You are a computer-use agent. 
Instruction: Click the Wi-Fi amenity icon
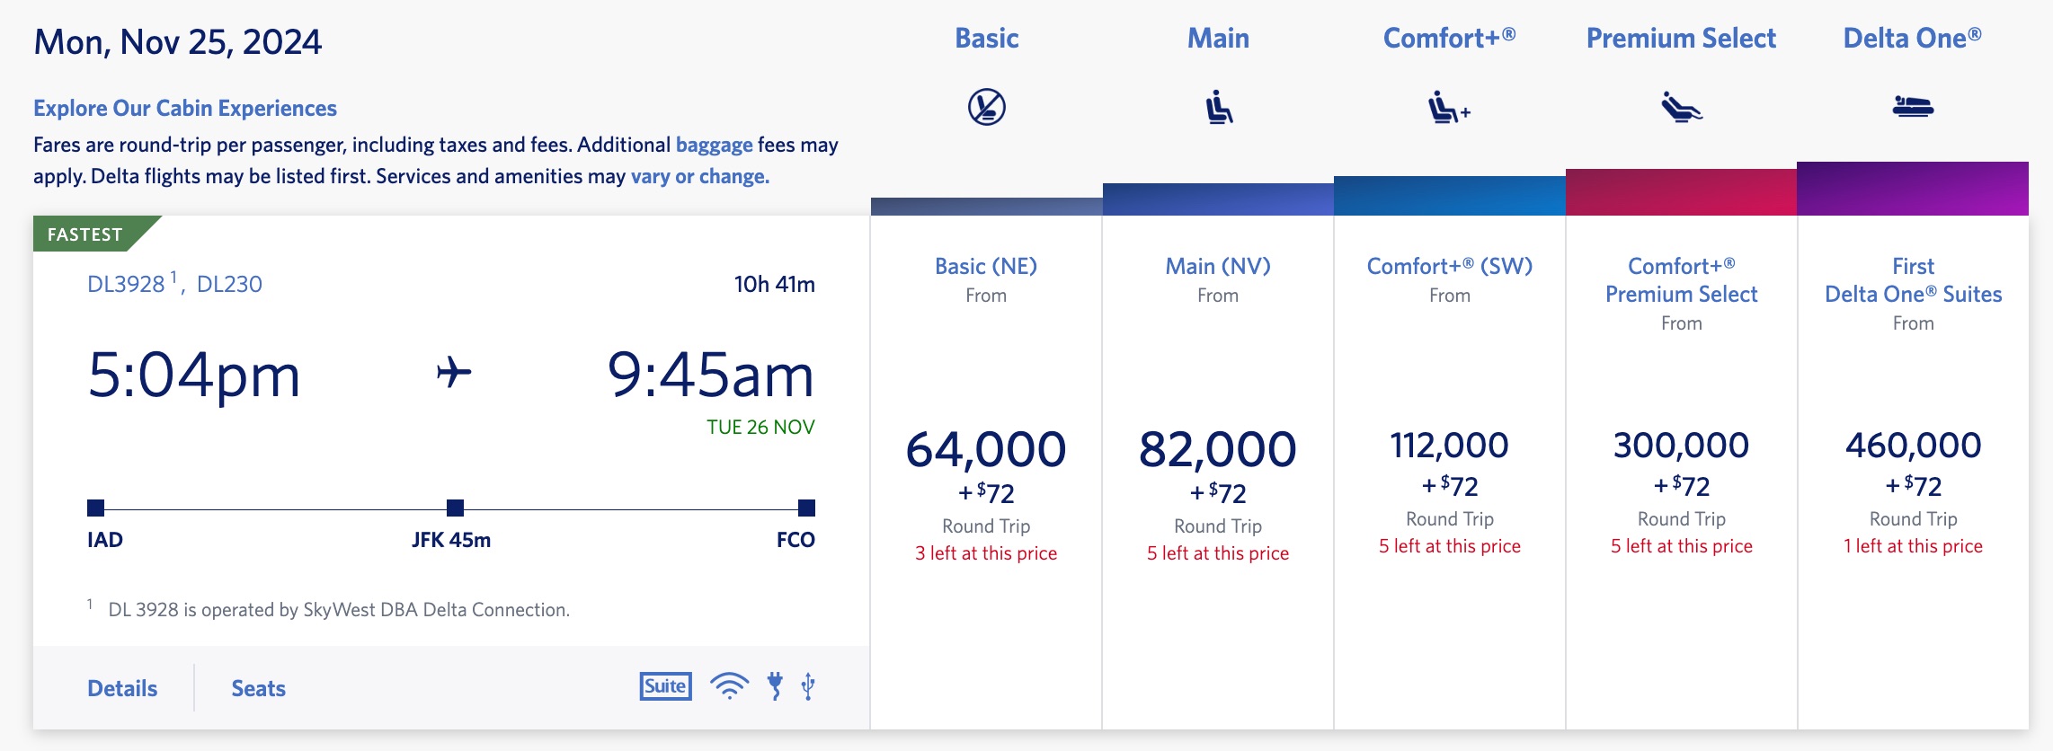coord(729,686)
